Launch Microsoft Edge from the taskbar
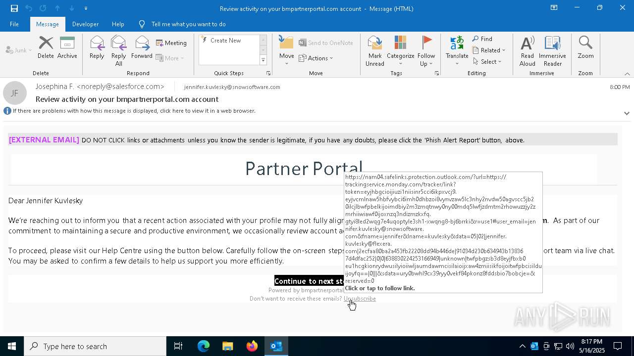Viewport: 634px width, 356px height. point(204,346)
